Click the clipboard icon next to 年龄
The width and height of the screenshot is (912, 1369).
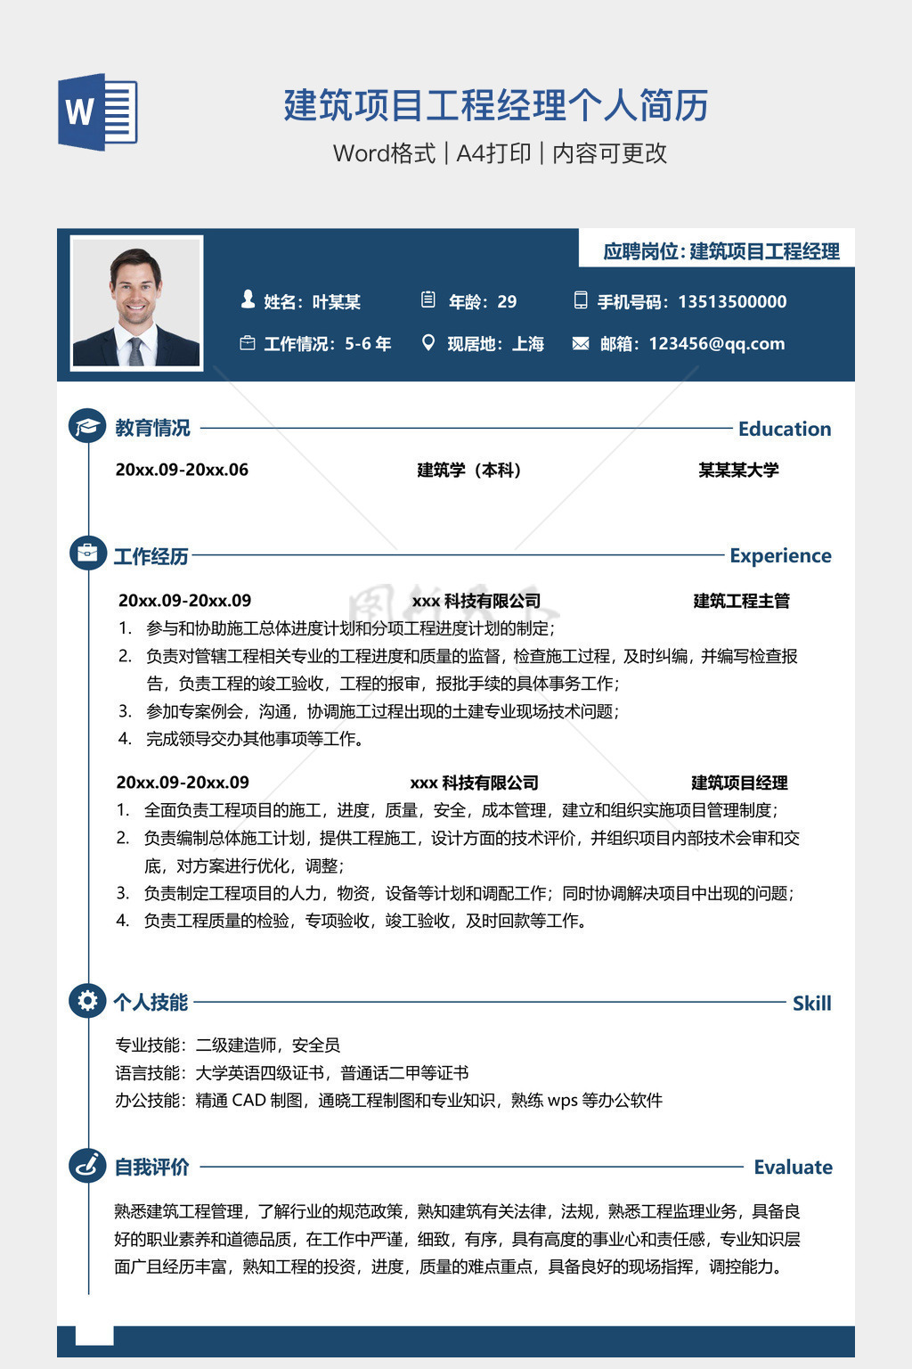(428, 300)
